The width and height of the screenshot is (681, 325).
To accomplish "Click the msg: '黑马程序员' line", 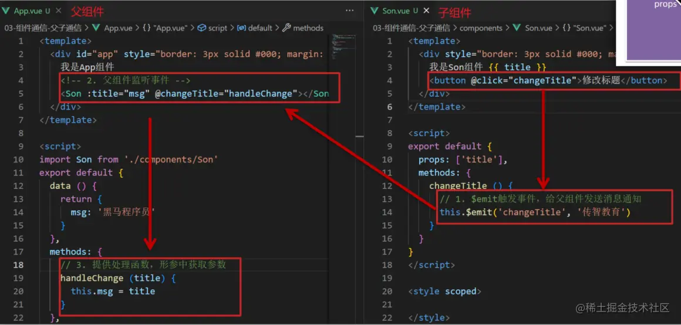I will tap(113, 212).
